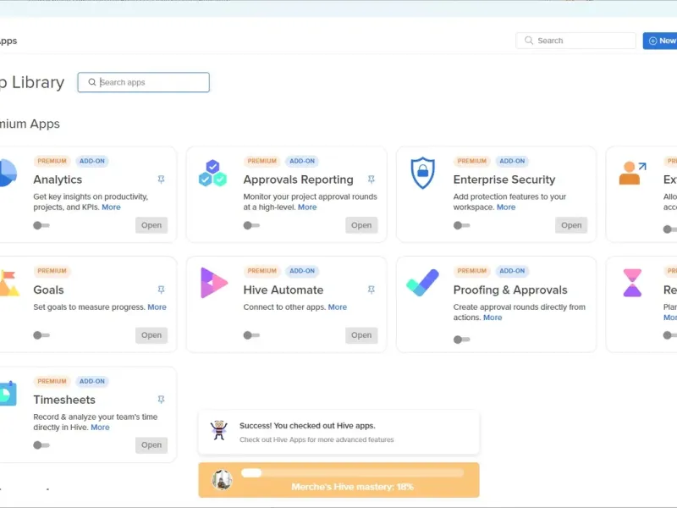The image size is (677, 508).
Task: Click the orange person icon with arrow
Action: 632,173
